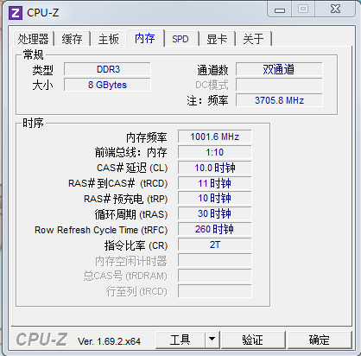
Task: Click the 通道数 label
Action: [x=212, y=70]
